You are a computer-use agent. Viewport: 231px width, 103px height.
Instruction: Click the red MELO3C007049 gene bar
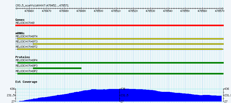[x=119, y=25]
